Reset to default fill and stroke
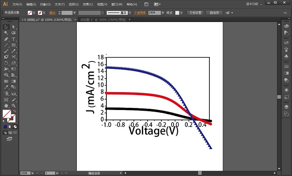This screenshot has height=176, width=292. (4, 121)
